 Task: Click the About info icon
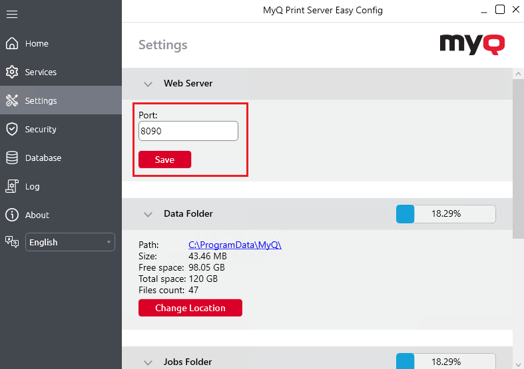[x=12, y=215]
